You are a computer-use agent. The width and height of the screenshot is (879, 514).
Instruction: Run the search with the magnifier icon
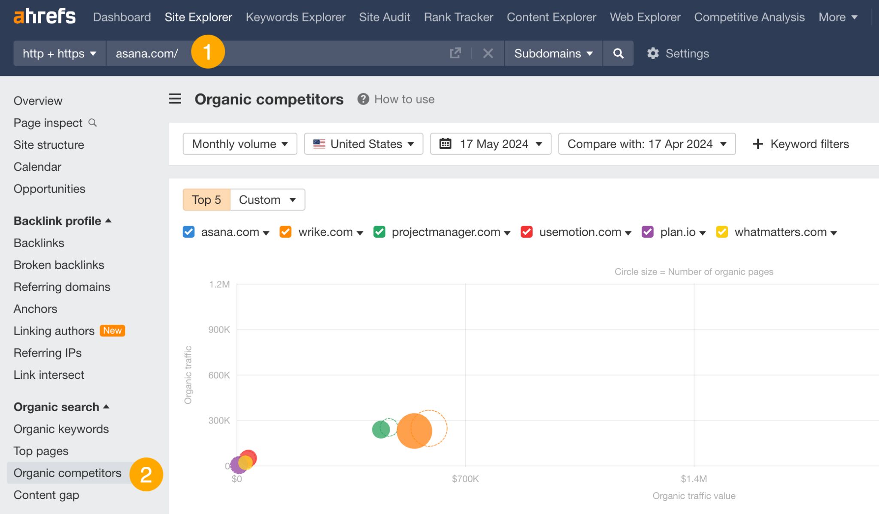[x=618, y=53]
